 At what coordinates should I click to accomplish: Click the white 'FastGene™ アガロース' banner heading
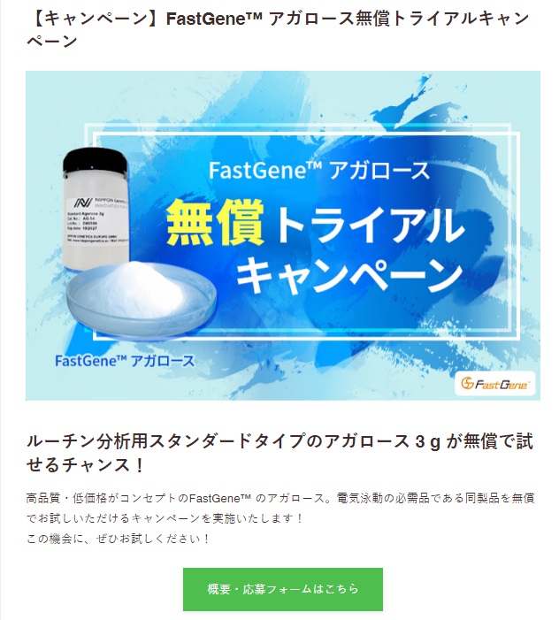tap(318, 171)
